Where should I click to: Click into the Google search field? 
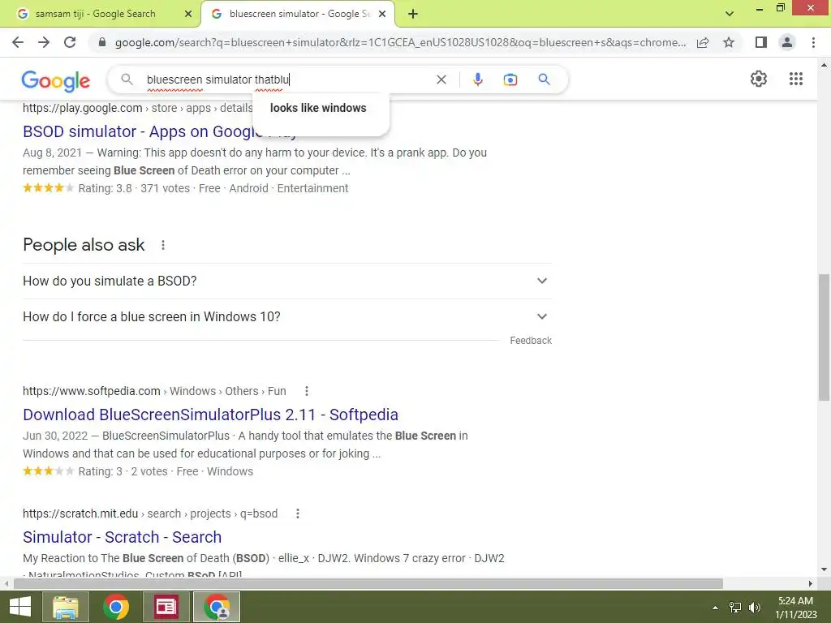[x=286, y=79]
